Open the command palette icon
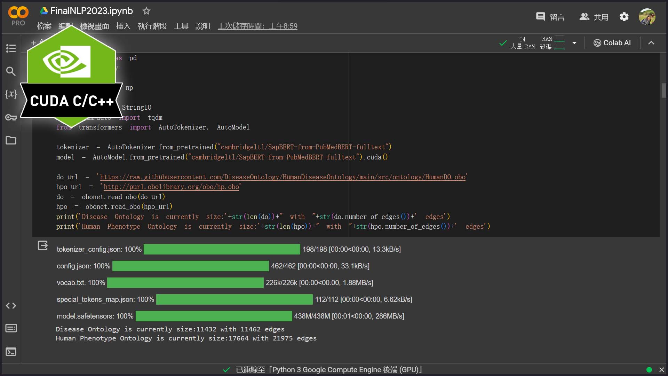 [x=11, y=328]
